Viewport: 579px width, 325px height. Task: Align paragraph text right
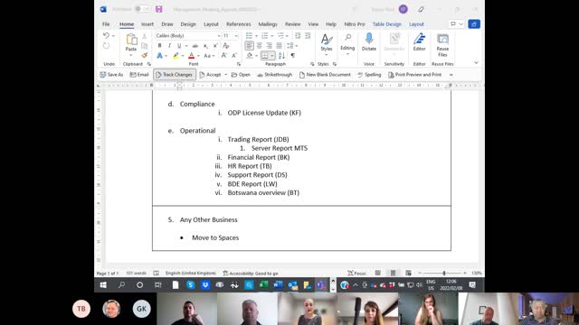270,46
